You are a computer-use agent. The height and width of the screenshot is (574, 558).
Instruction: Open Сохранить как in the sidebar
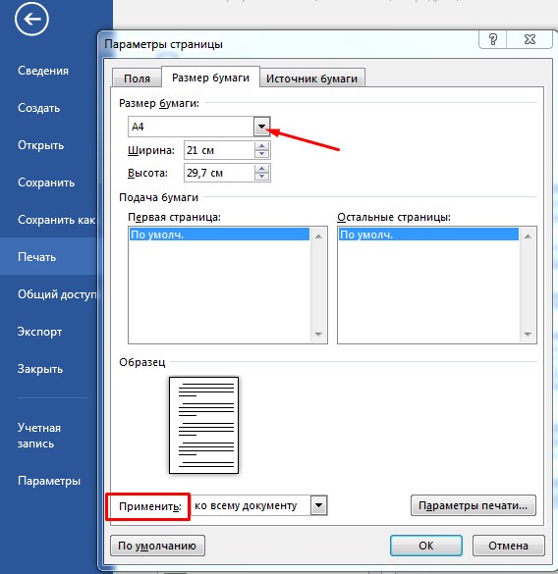coord(56,220)
